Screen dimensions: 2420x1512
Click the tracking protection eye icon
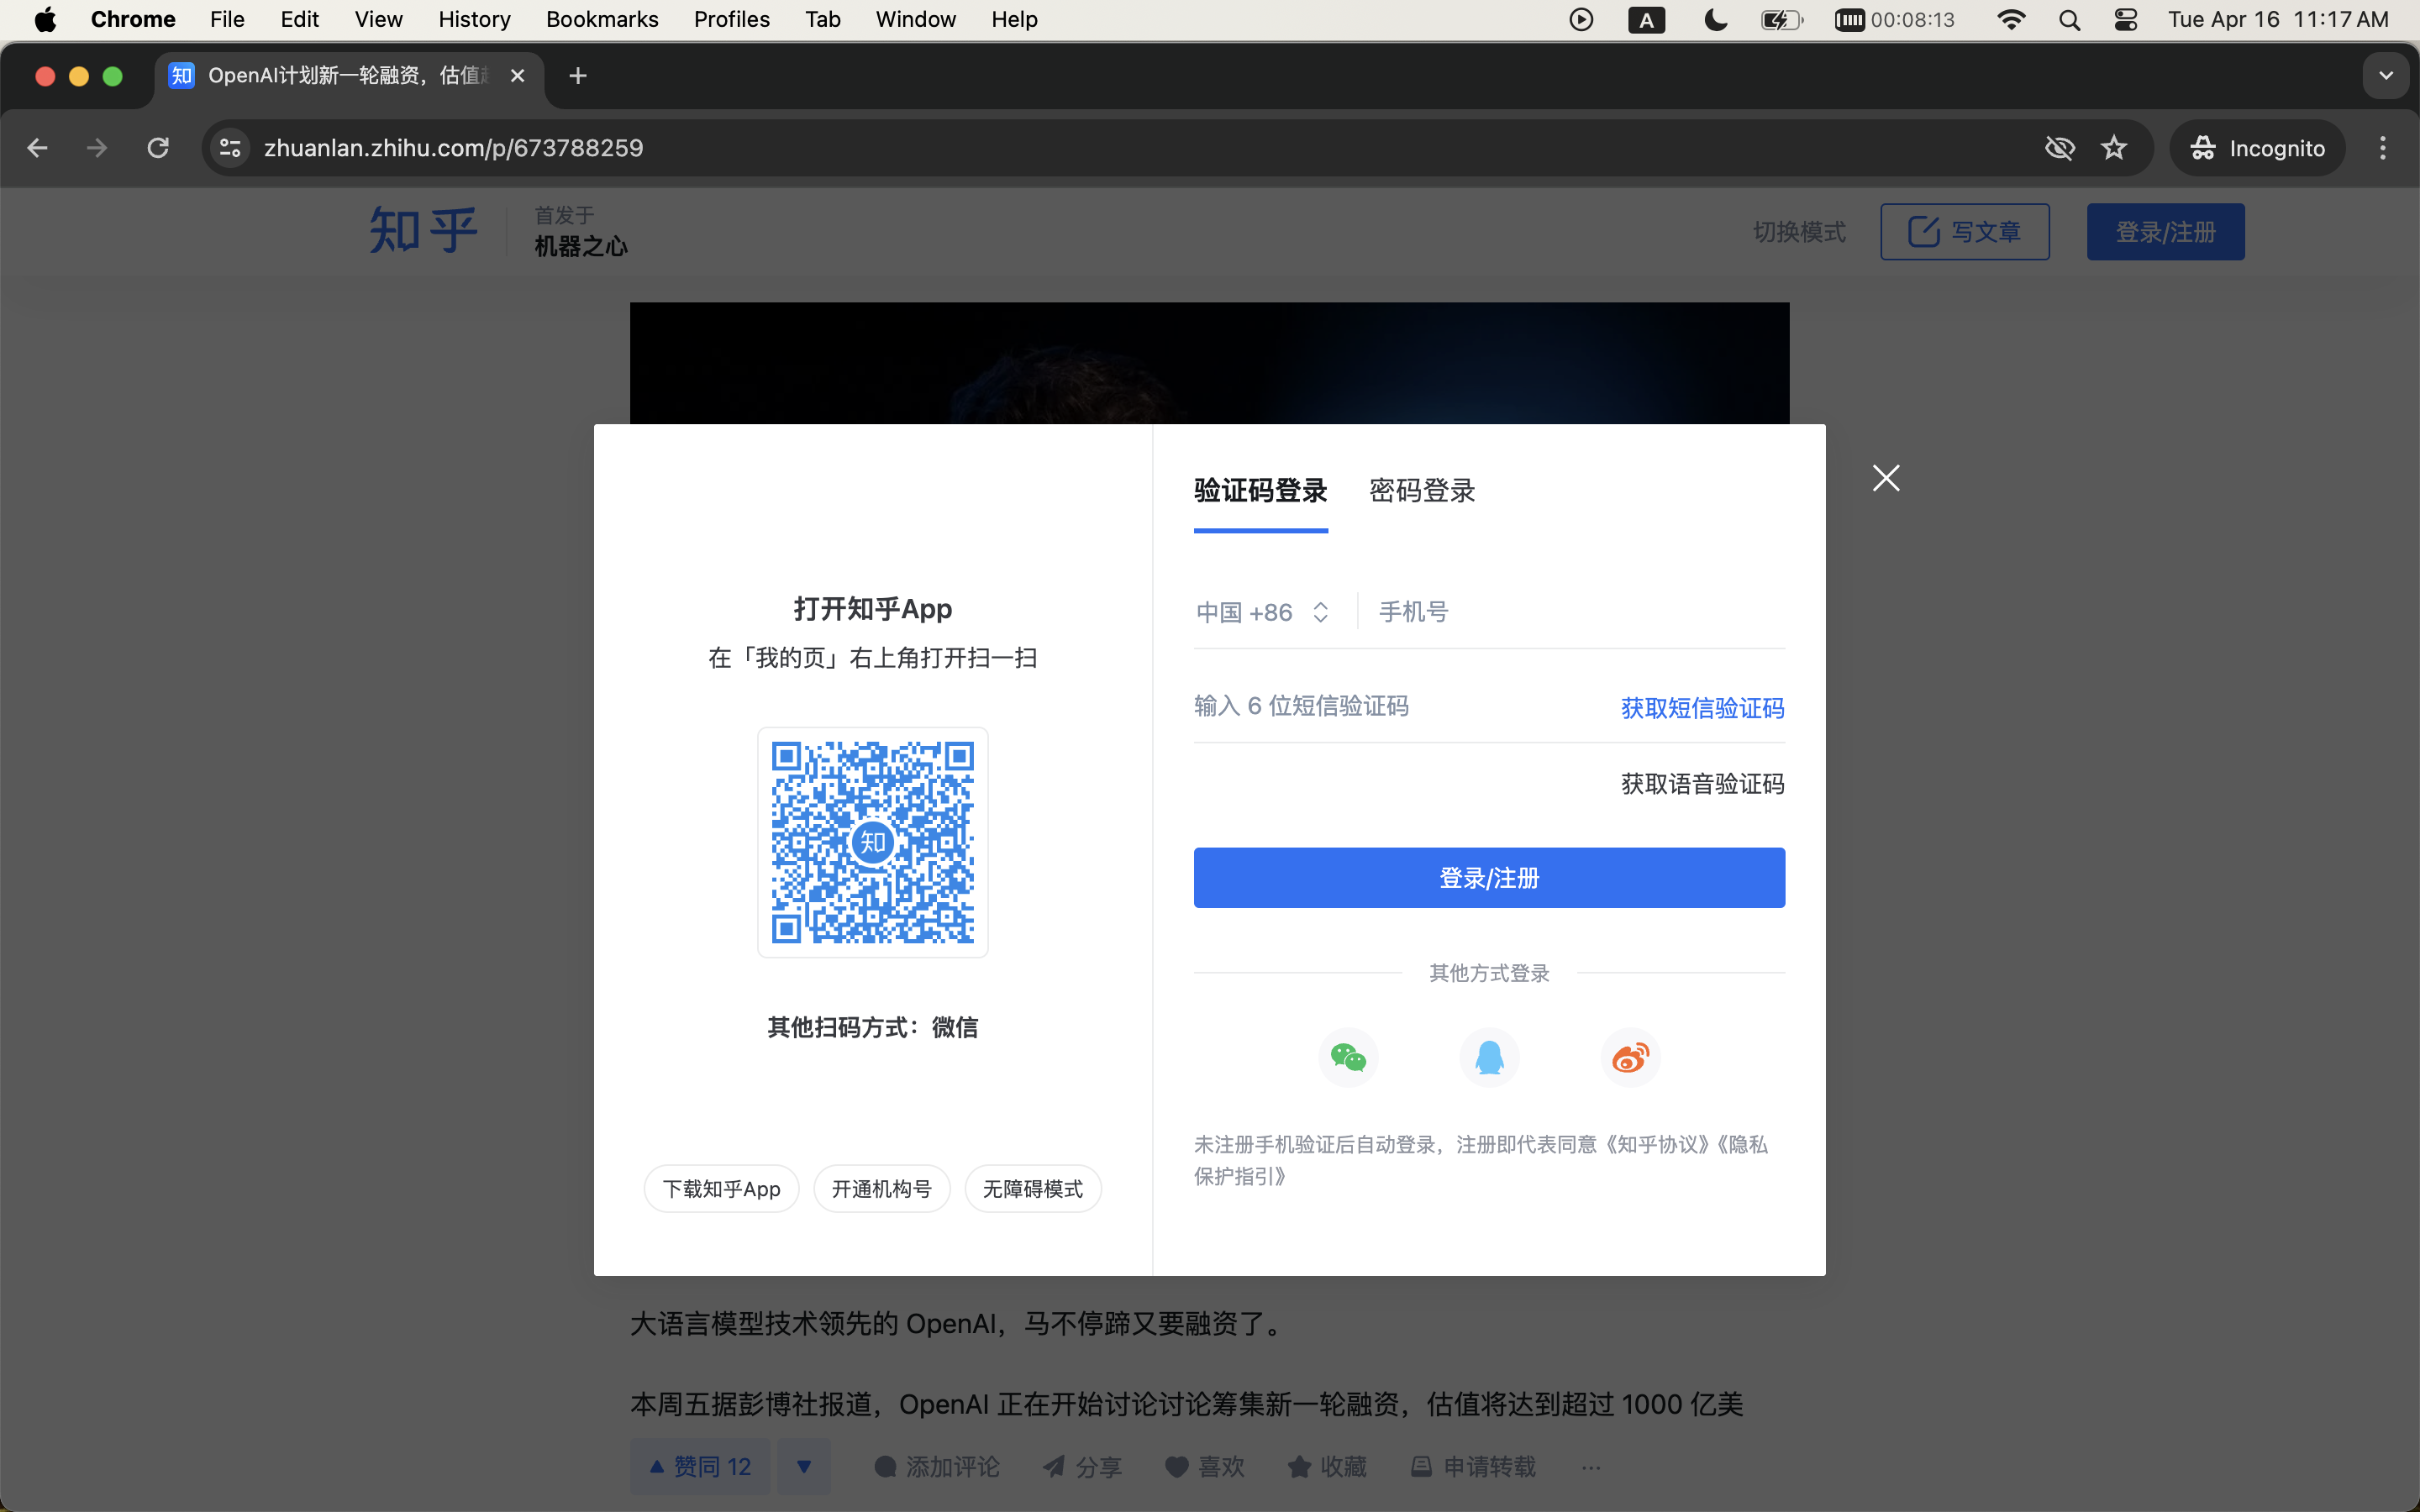click(x=2060, y=148)
